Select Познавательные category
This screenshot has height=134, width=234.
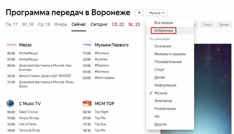click(168, 62)
